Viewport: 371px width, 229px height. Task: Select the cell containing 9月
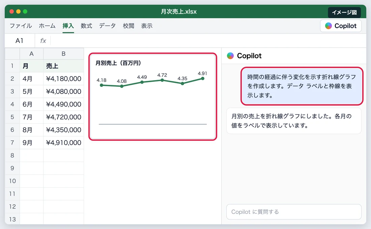31,142
